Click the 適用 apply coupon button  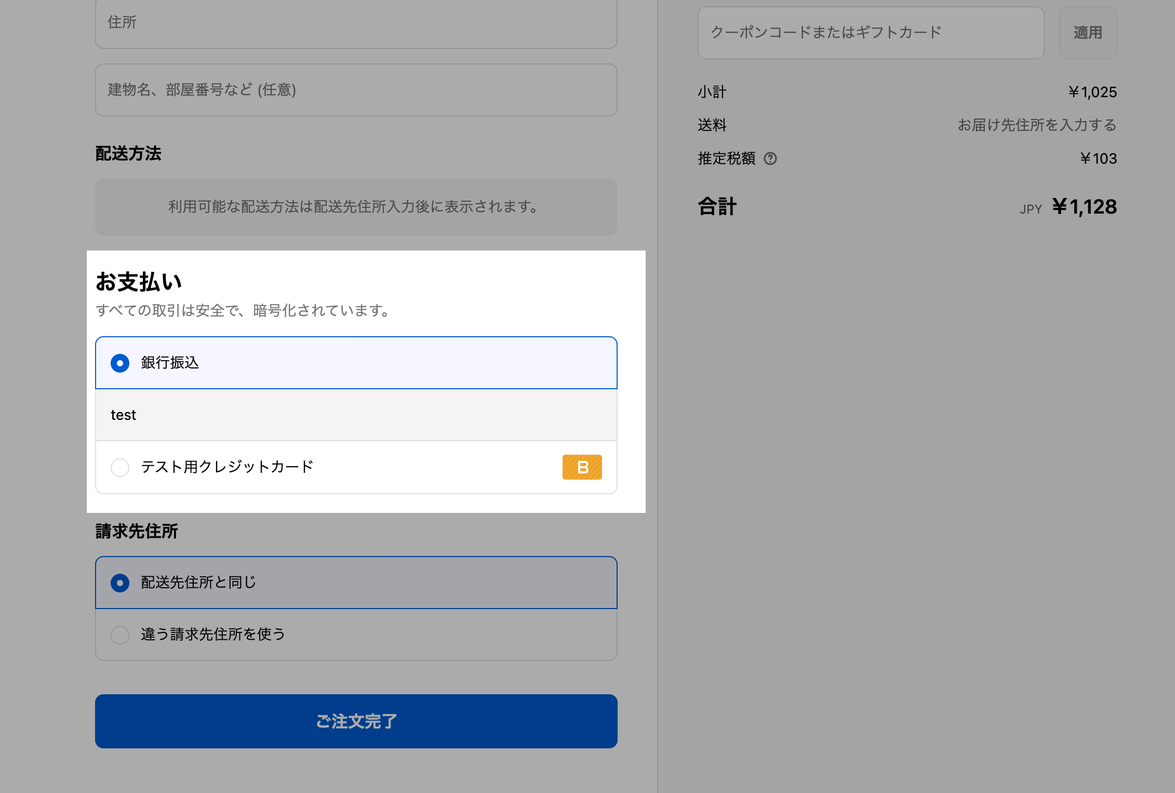pos(1088,33)
